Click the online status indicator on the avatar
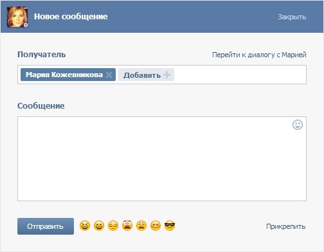The height and width of the screenshot is (252, 324). [x=26, y=25]
